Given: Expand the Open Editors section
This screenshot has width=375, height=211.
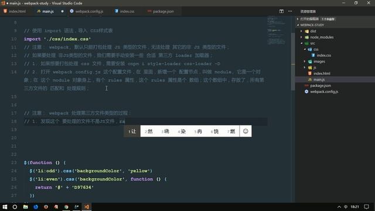Looking at the screenshot, I should point(298,19).
